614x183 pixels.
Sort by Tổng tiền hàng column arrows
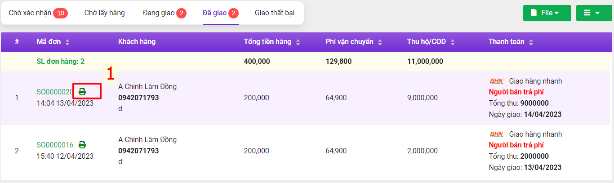tap(298, 42)
